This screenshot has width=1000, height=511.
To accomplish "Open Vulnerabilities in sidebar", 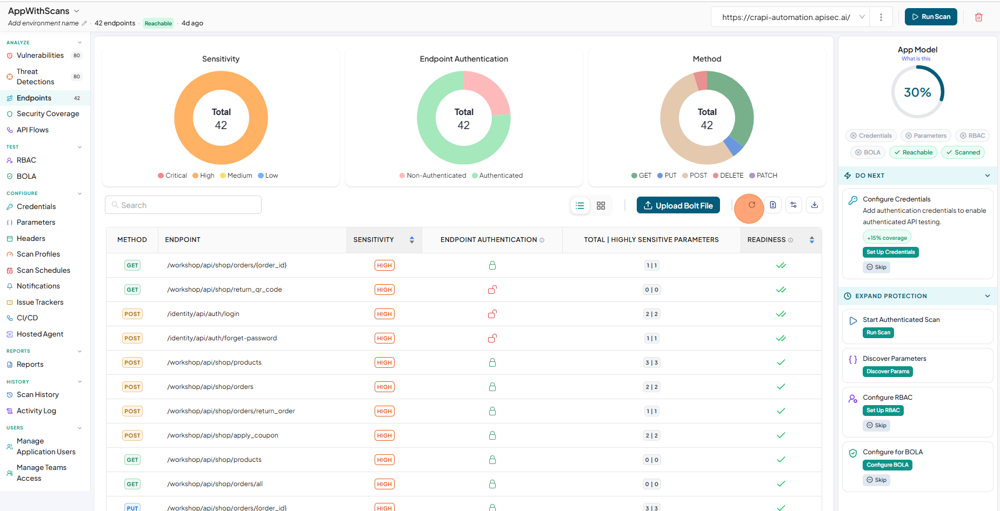I will (x=40, y=56).
